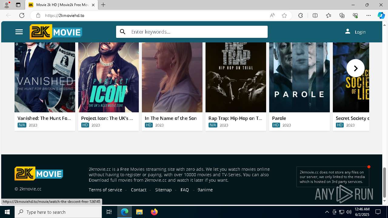Open the hamburger menu on 2K Movie
The height and width of the screenshot is (218, 388).
coord(19,32)
